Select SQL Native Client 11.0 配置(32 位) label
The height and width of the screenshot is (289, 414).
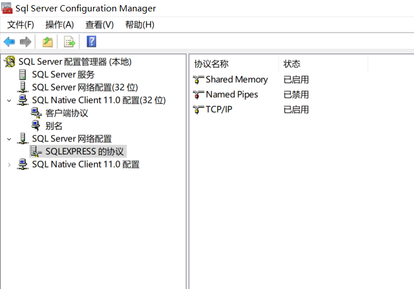click(99, 100)
